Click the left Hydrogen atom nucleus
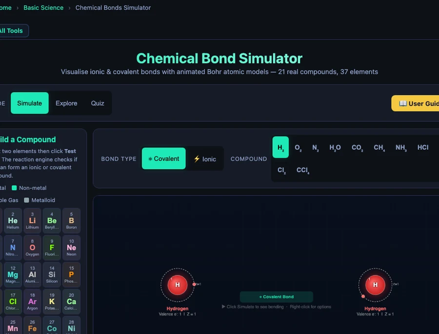 tap(178, 285)
